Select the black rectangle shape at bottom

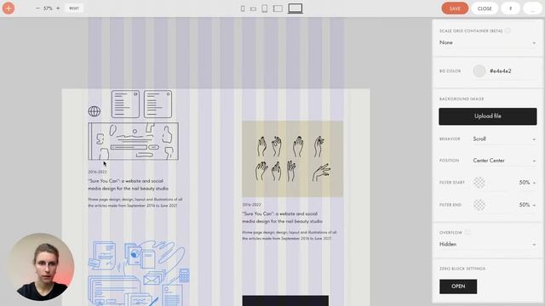tap(285, 301)
